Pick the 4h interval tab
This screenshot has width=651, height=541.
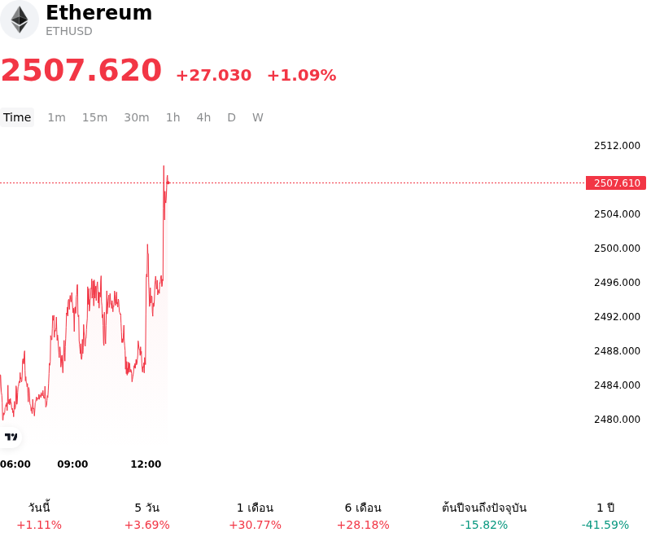coord(203,117)
